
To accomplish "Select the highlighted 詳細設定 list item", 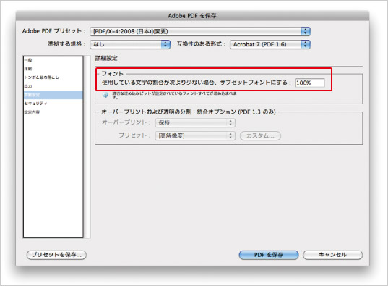I will coord(53,95).
